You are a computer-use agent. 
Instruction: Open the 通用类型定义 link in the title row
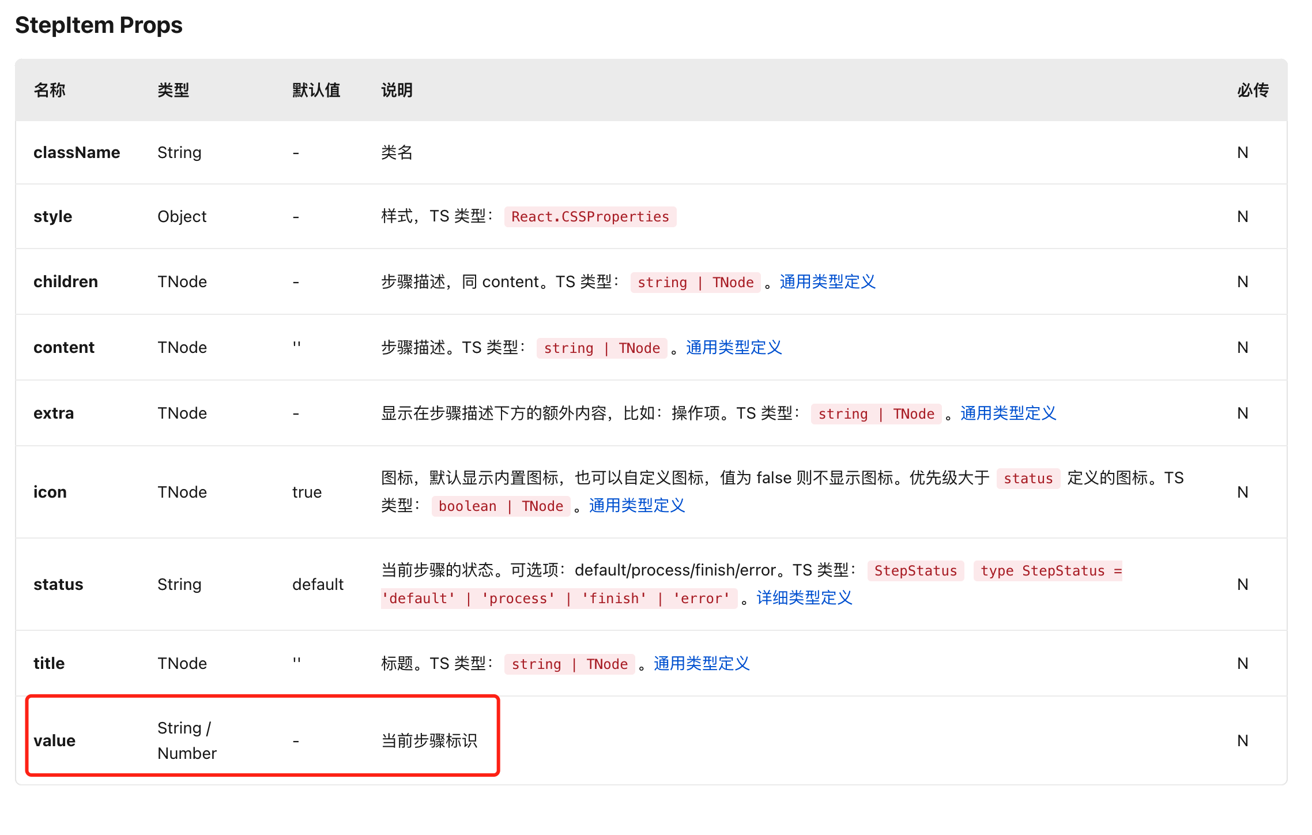coord(701,664)
